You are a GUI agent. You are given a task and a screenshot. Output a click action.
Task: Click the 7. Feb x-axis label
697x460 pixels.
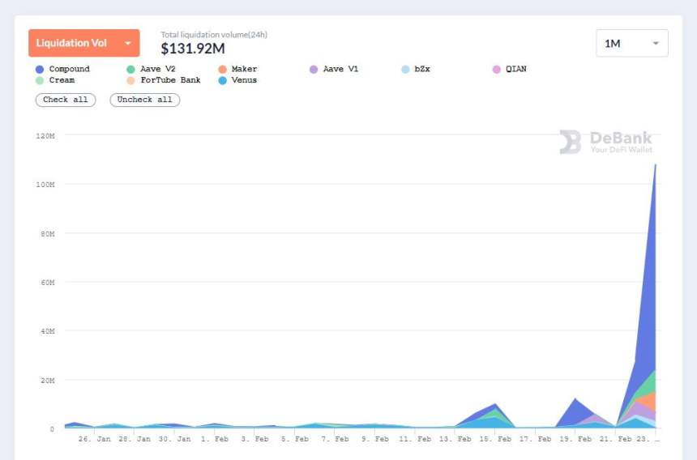point(335,439)
